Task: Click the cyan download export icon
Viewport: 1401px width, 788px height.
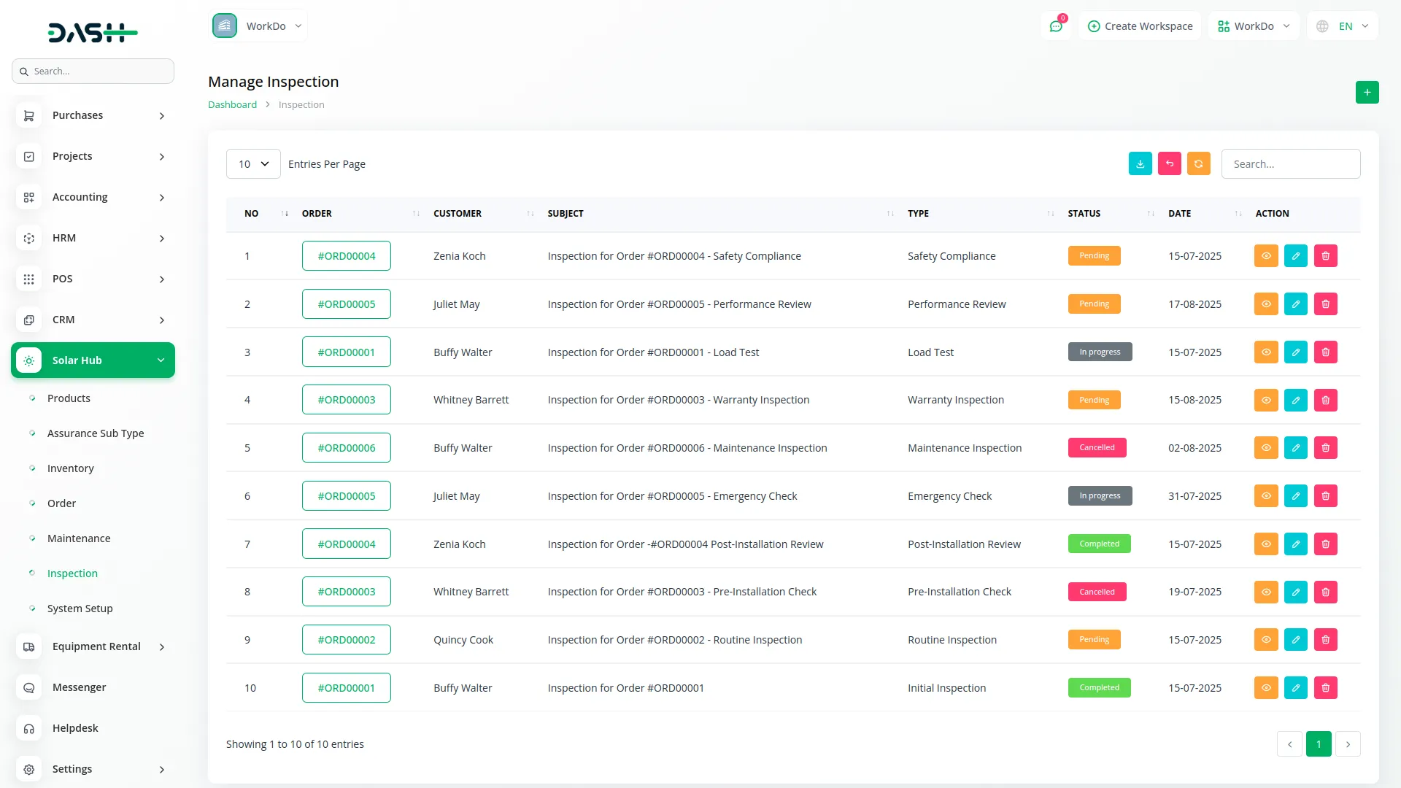Action: coord(1140,164)
